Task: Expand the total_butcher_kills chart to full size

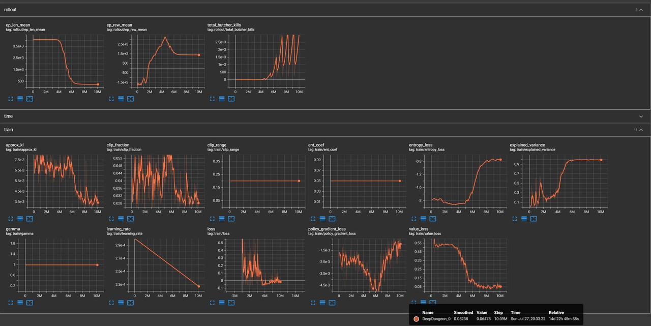Action: pos(212,99)
